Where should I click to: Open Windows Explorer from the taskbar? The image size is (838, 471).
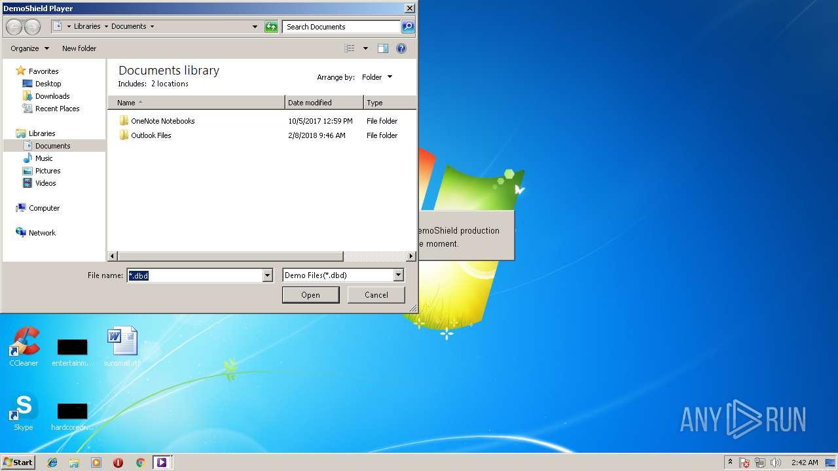(74, 462)
